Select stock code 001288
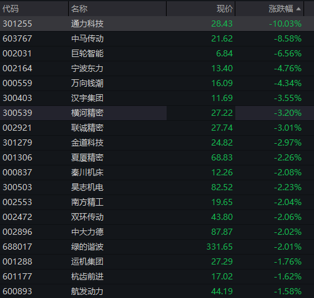 [17, 261]
